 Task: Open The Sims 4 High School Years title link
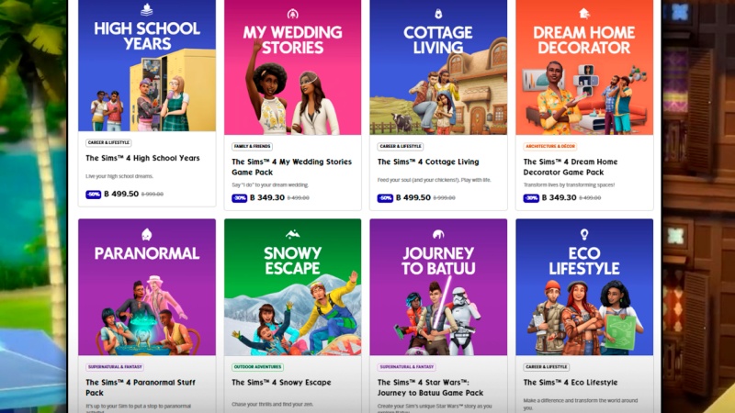coord(142,158)
